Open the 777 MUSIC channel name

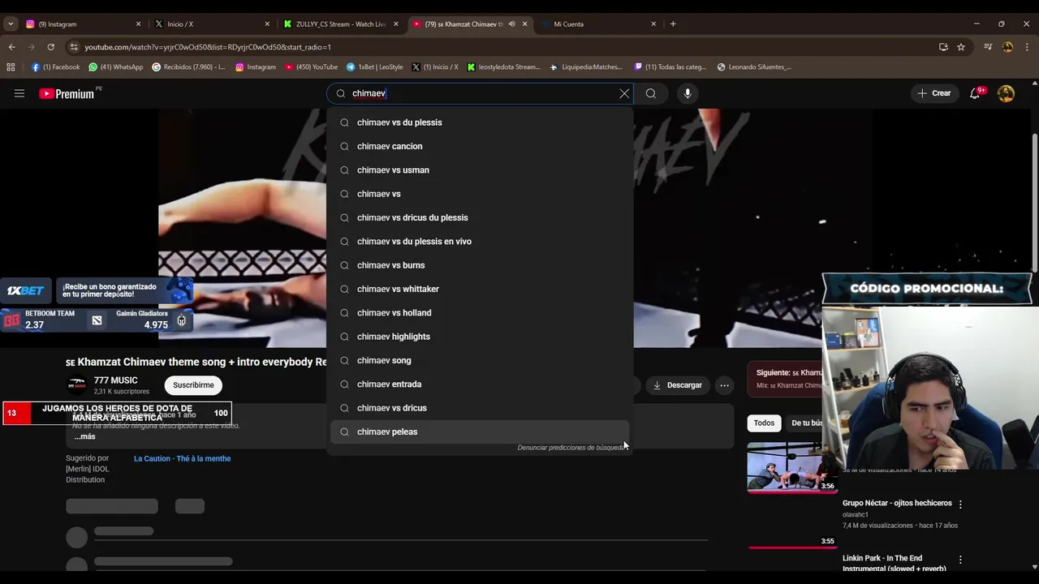pyautogui.click(x=115, y=380)
